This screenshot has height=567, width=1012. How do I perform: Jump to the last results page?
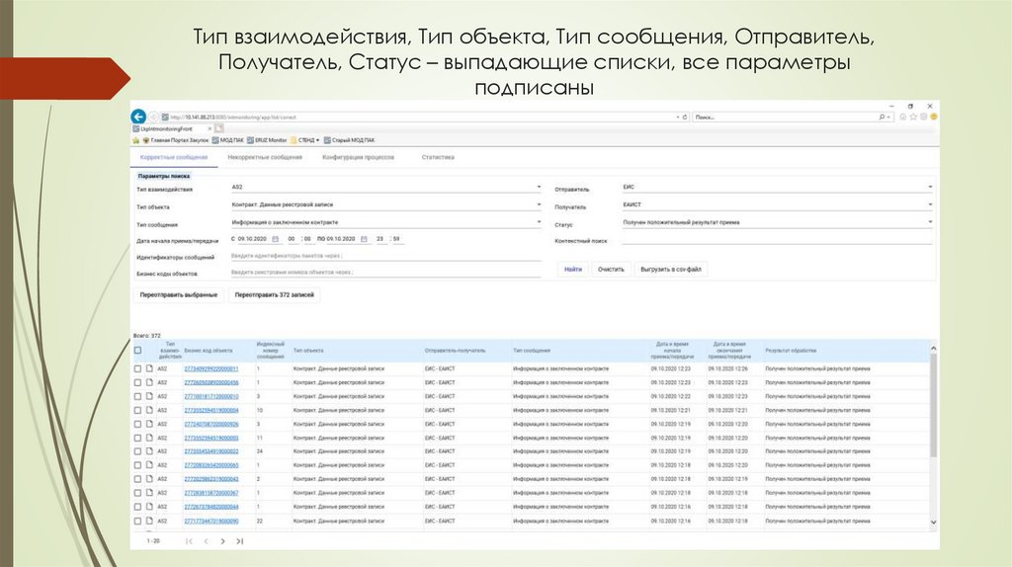click(239, 541)
